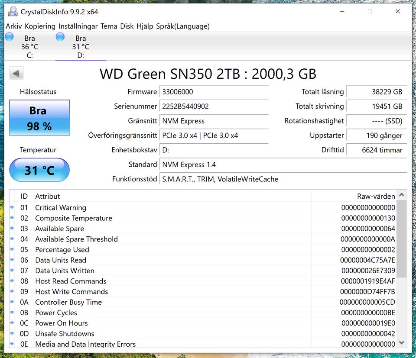This screenshot has height=358, width=416.
Task: Click the status dot beside Critical Warning
Action: click(12, 207)
